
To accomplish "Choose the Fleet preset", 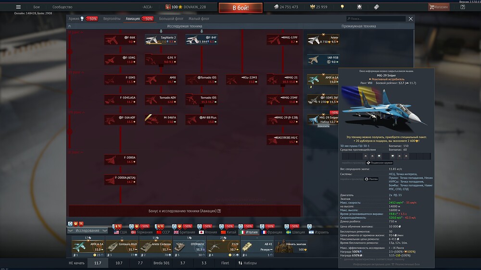I will pos(225,263).
